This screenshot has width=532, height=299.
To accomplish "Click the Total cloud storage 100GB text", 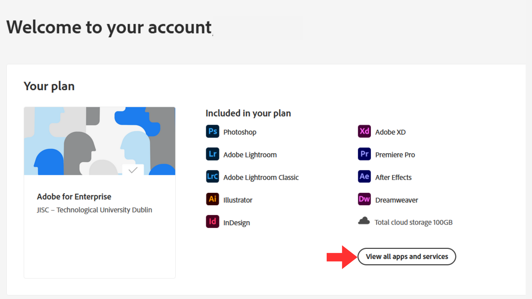I will pos(413,223).
